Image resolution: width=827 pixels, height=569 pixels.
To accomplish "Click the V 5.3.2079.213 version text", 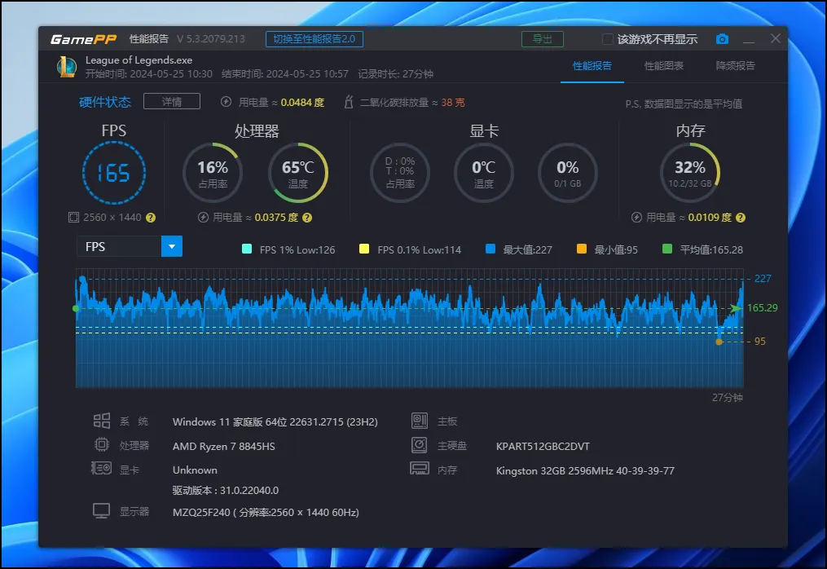I will point(210,39).
